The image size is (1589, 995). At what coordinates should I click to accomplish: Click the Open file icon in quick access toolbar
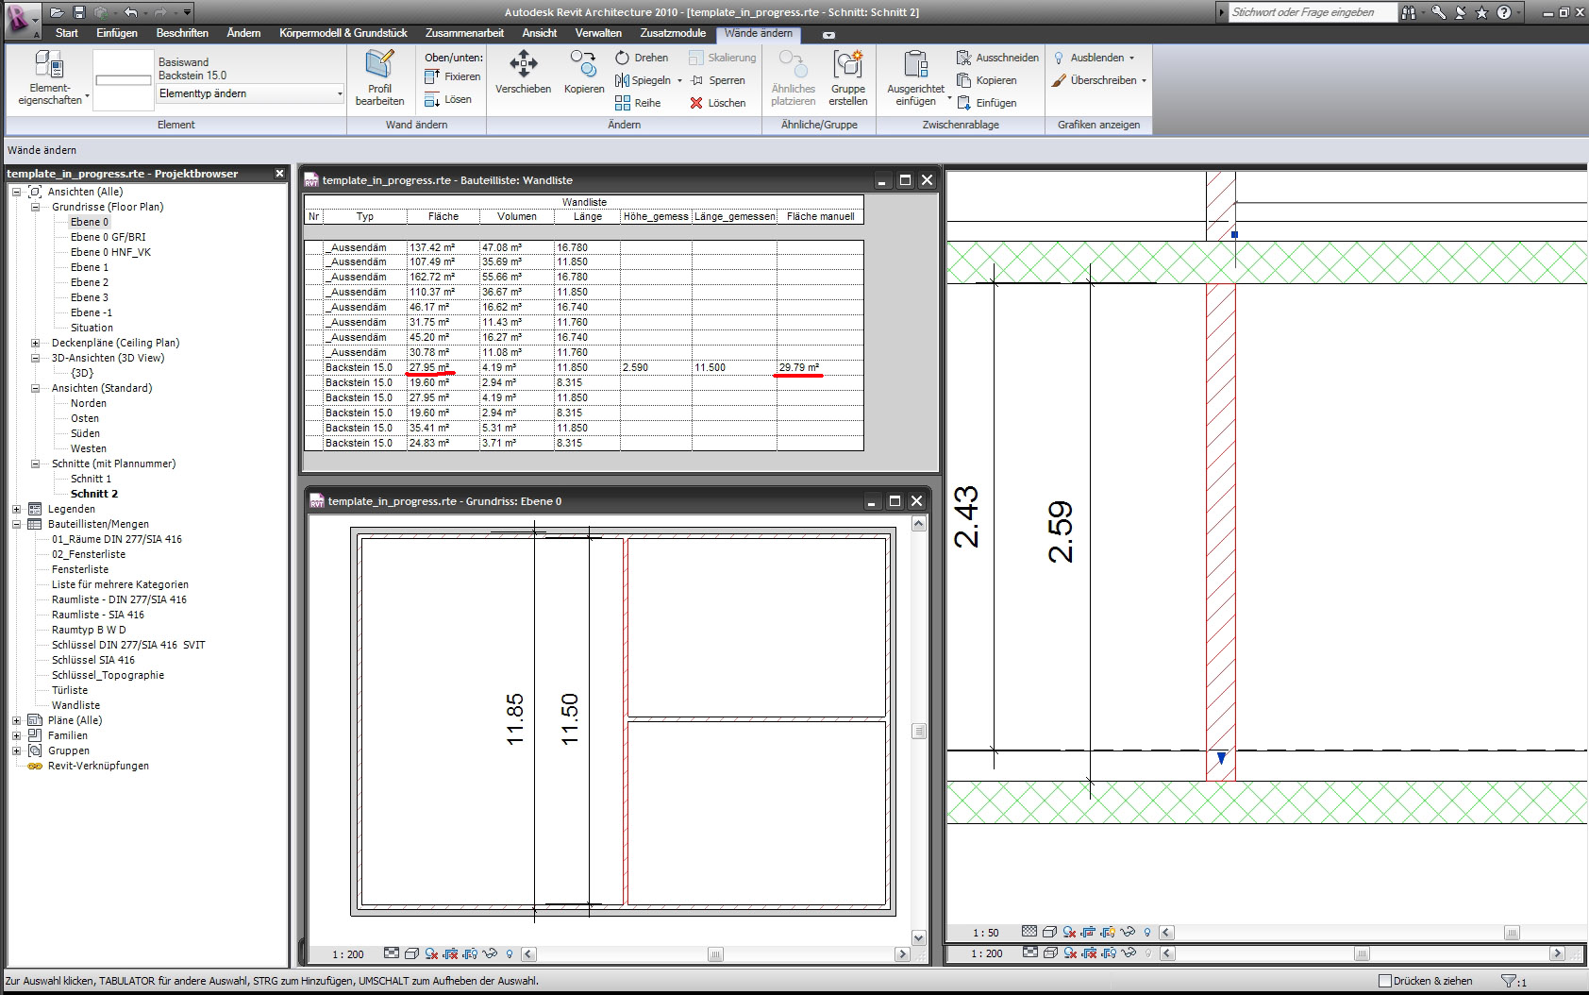tap(58, 12)
